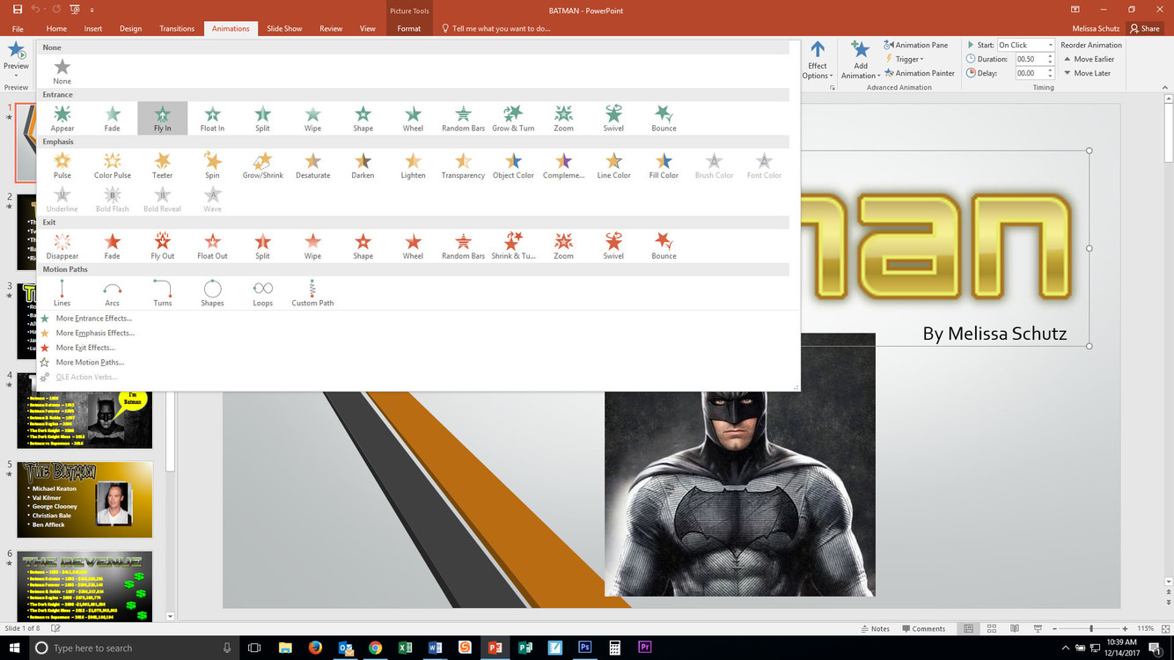This screenshot has height=660, width=1174.
Task: Choose the Disappear exit effect
Action: tap(62, 246)
